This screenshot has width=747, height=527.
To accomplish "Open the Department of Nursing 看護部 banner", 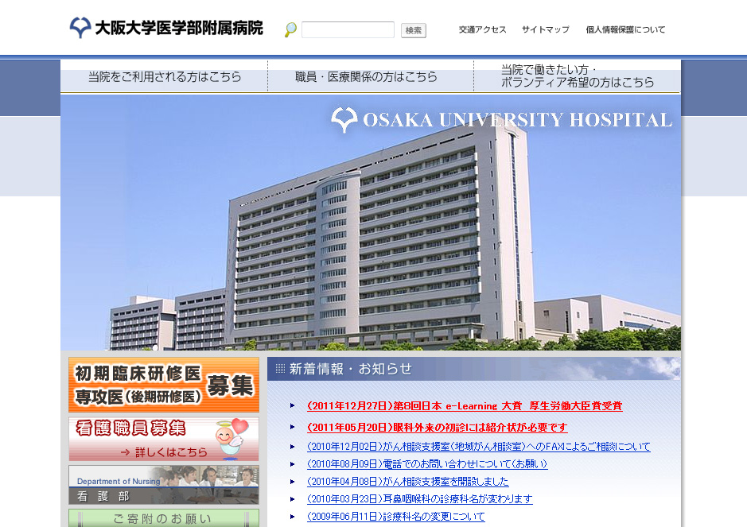I will 164,485.
